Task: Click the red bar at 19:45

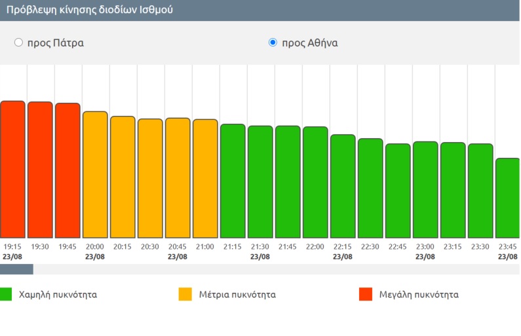Action: pyautogui.click(x=68, y=170)
